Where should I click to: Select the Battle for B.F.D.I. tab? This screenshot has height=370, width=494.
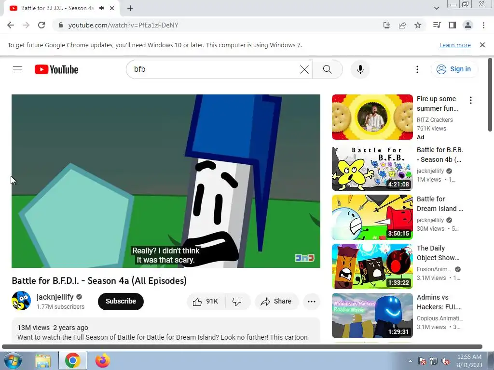(x=57, y=8)
